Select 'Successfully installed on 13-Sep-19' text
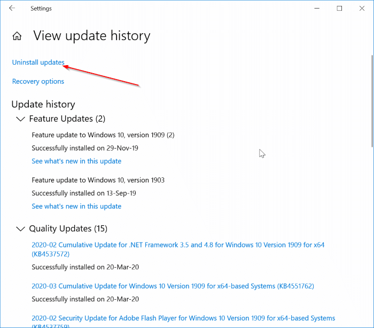The image size is (374, 328). pyautogui.click(x=84, y=193)
